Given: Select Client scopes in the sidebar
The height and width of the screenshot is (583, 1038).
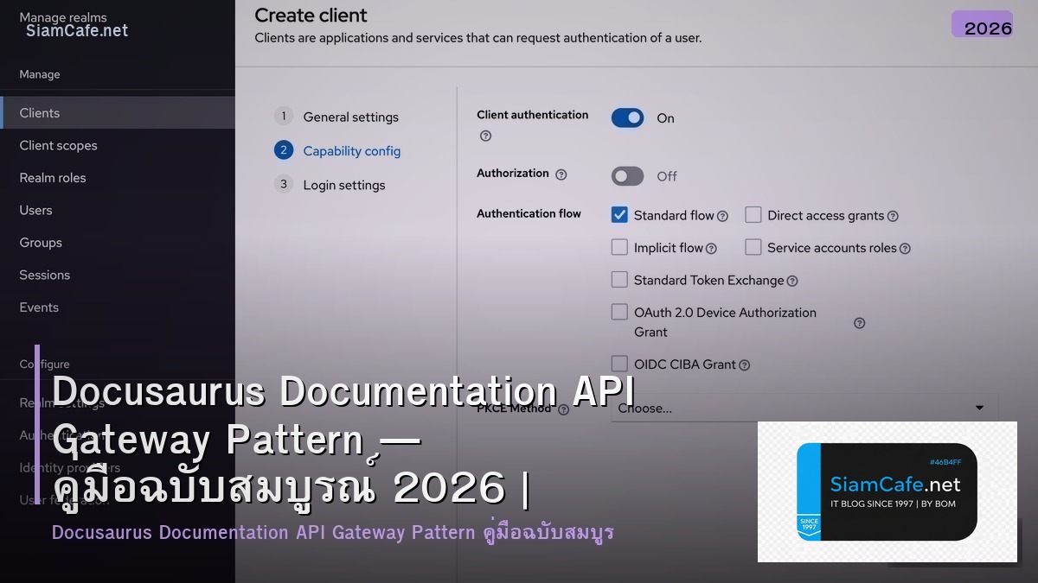Looking at the screenshot, I should 58,145.
